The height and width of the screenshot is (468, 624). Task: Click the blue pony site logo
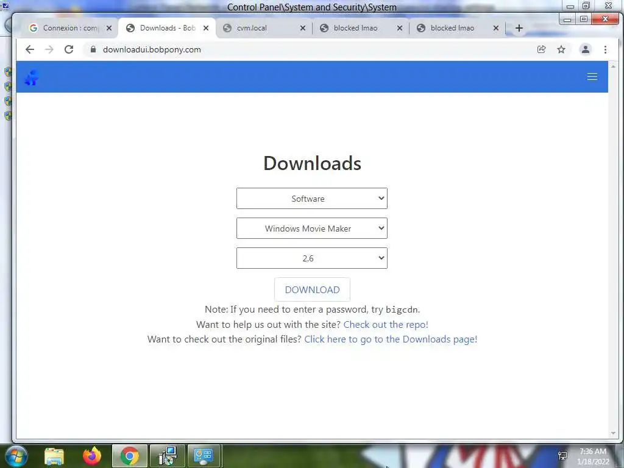coord(31,77)
